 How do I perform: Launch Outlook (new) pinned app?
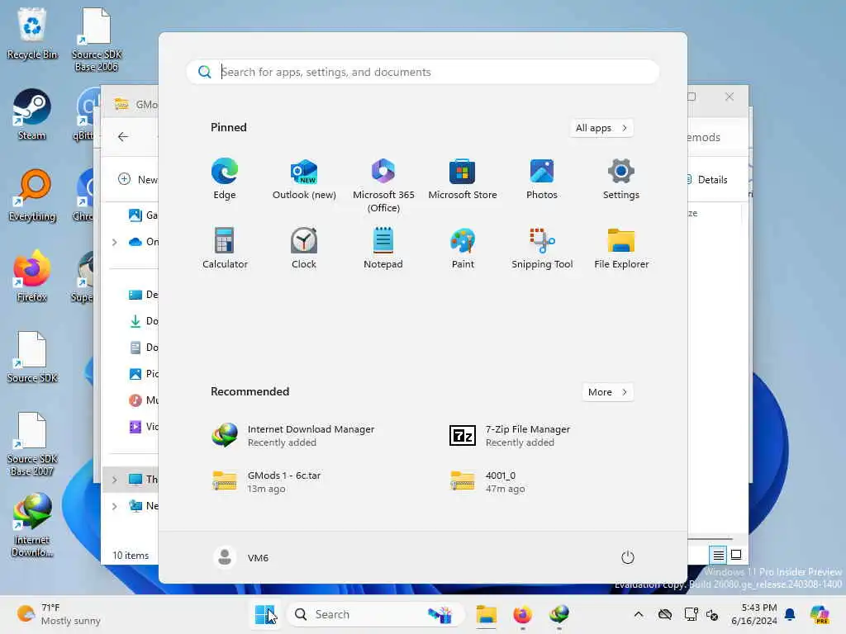coord(304,179)
